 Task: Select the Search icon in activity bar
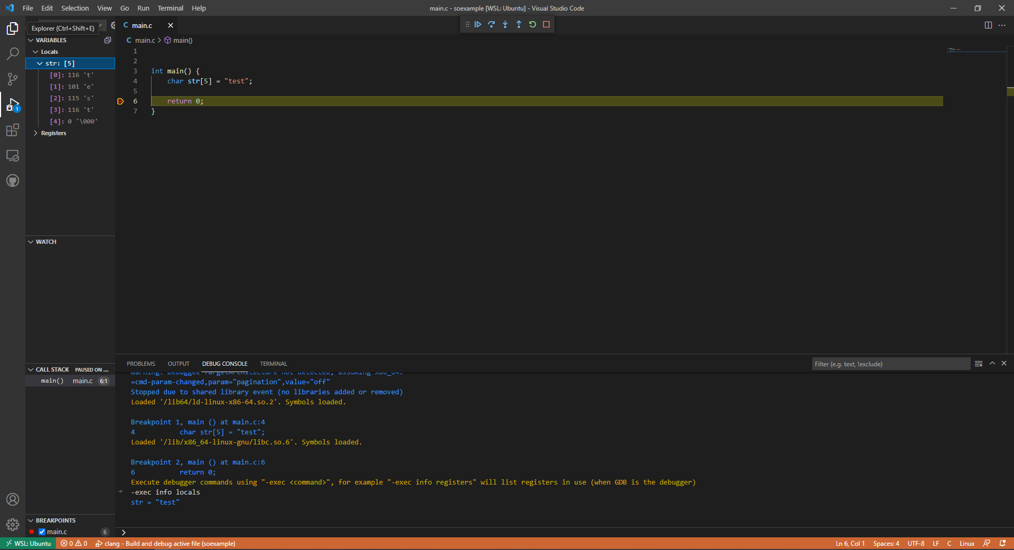(x=12, y=53)
